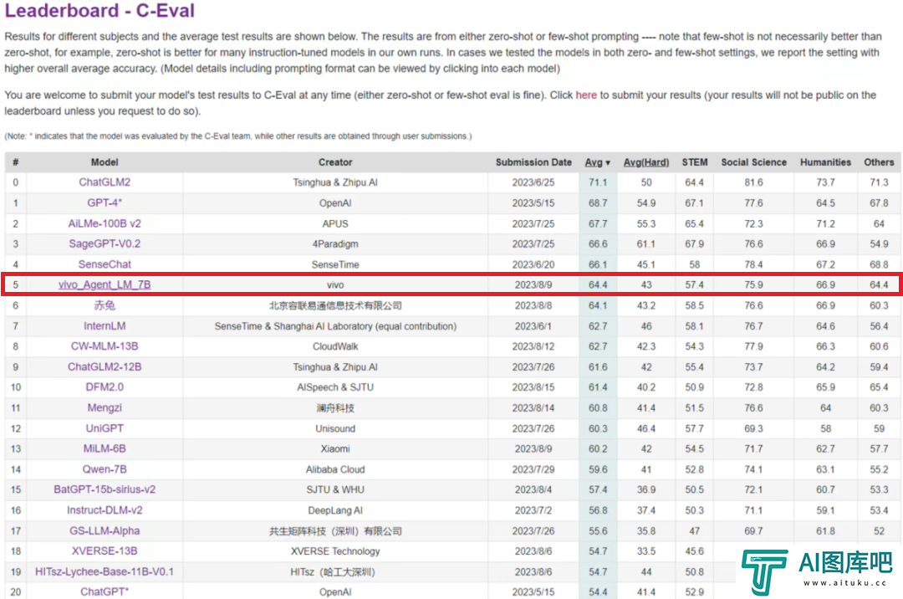This screenshot has height=599, width=903.
Task: Click the SenseChat model link
Action: tap(105, 264)
